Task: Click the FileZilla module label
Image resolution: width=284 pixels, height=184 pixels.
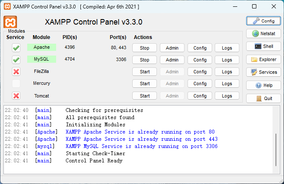Action: (x=42, y=71)
